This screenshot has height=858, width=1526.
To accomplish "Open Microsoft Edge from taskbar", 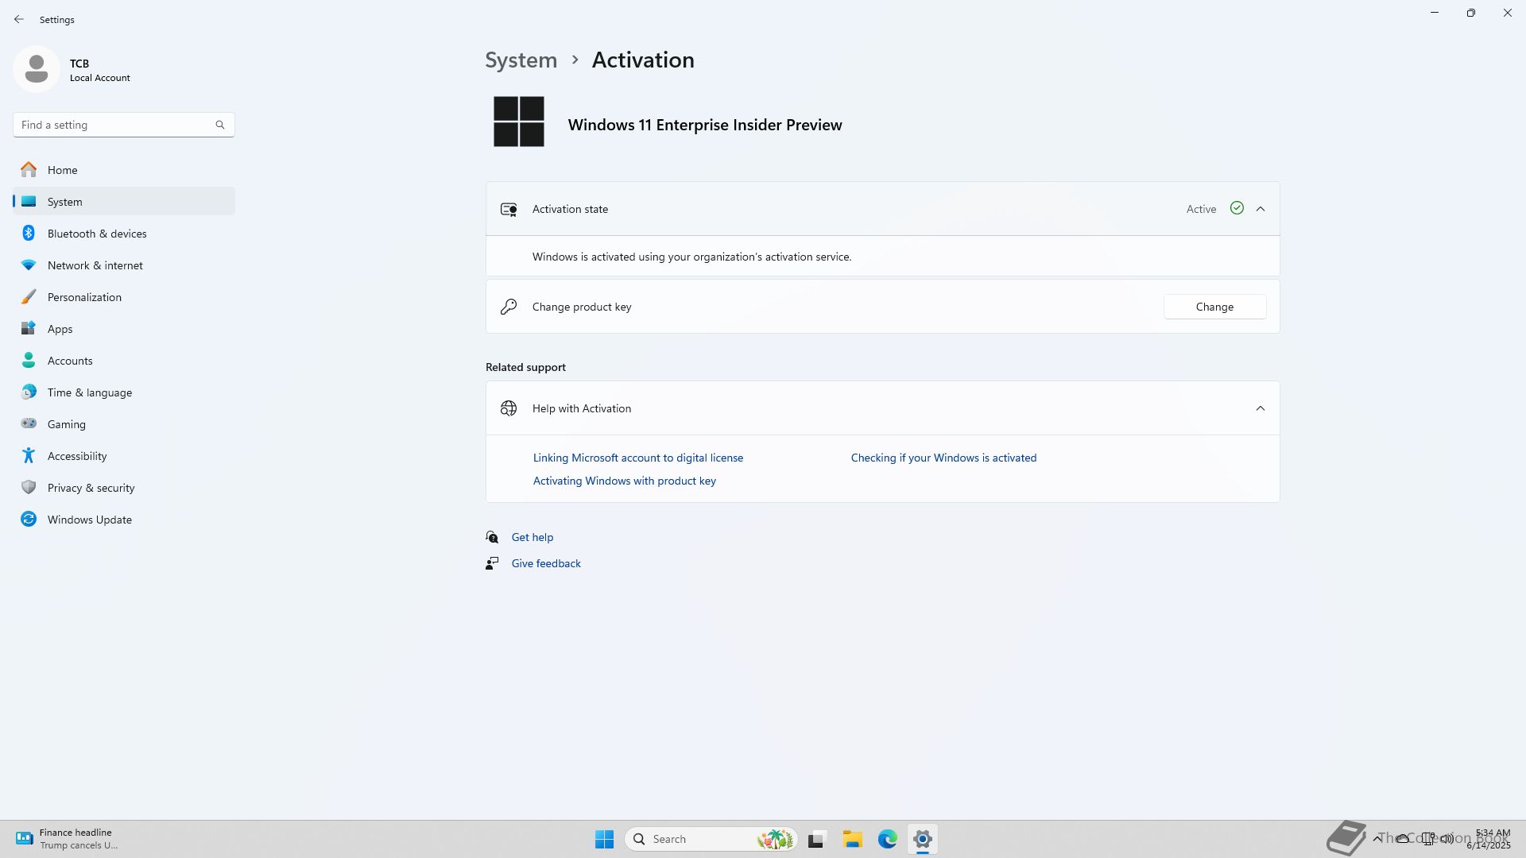I will pos(887,839).
